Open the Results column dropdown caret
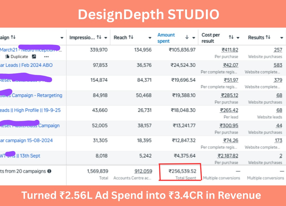286x206 pixels. [x=281, y=38]
